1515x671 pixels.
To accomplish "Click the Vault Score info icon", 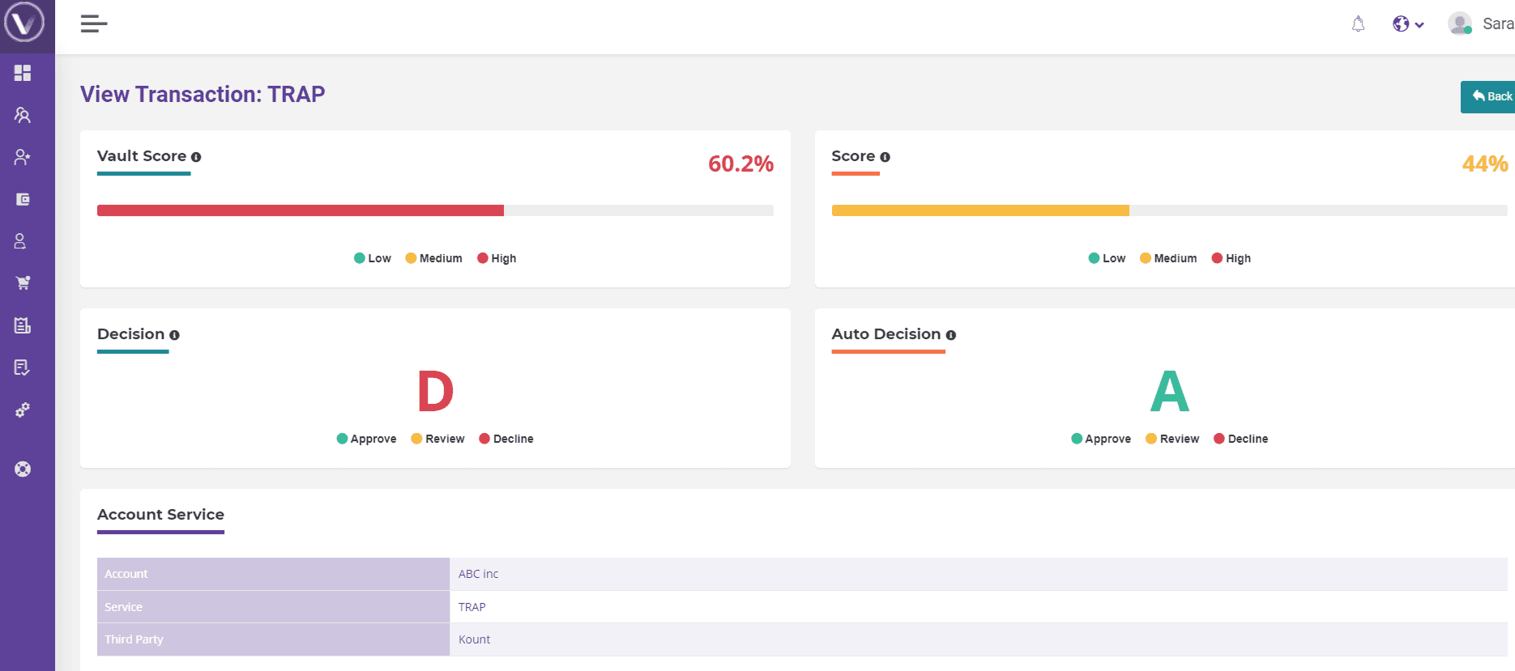I will (x=196, y=157).
